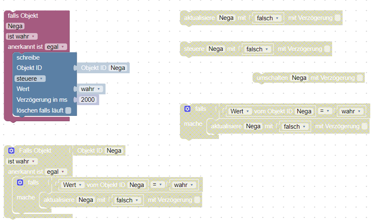Open gear on falls block nested in Falls Objekt

coord(20,182)
